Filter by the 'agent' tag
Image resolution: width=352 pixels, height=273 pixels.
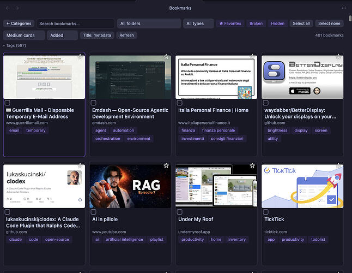(x=101, y=130)
